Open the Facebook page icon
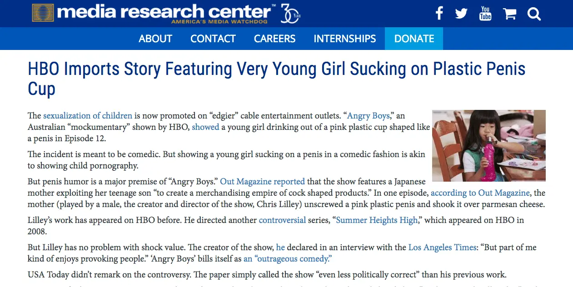 click(x=439, y=14)
